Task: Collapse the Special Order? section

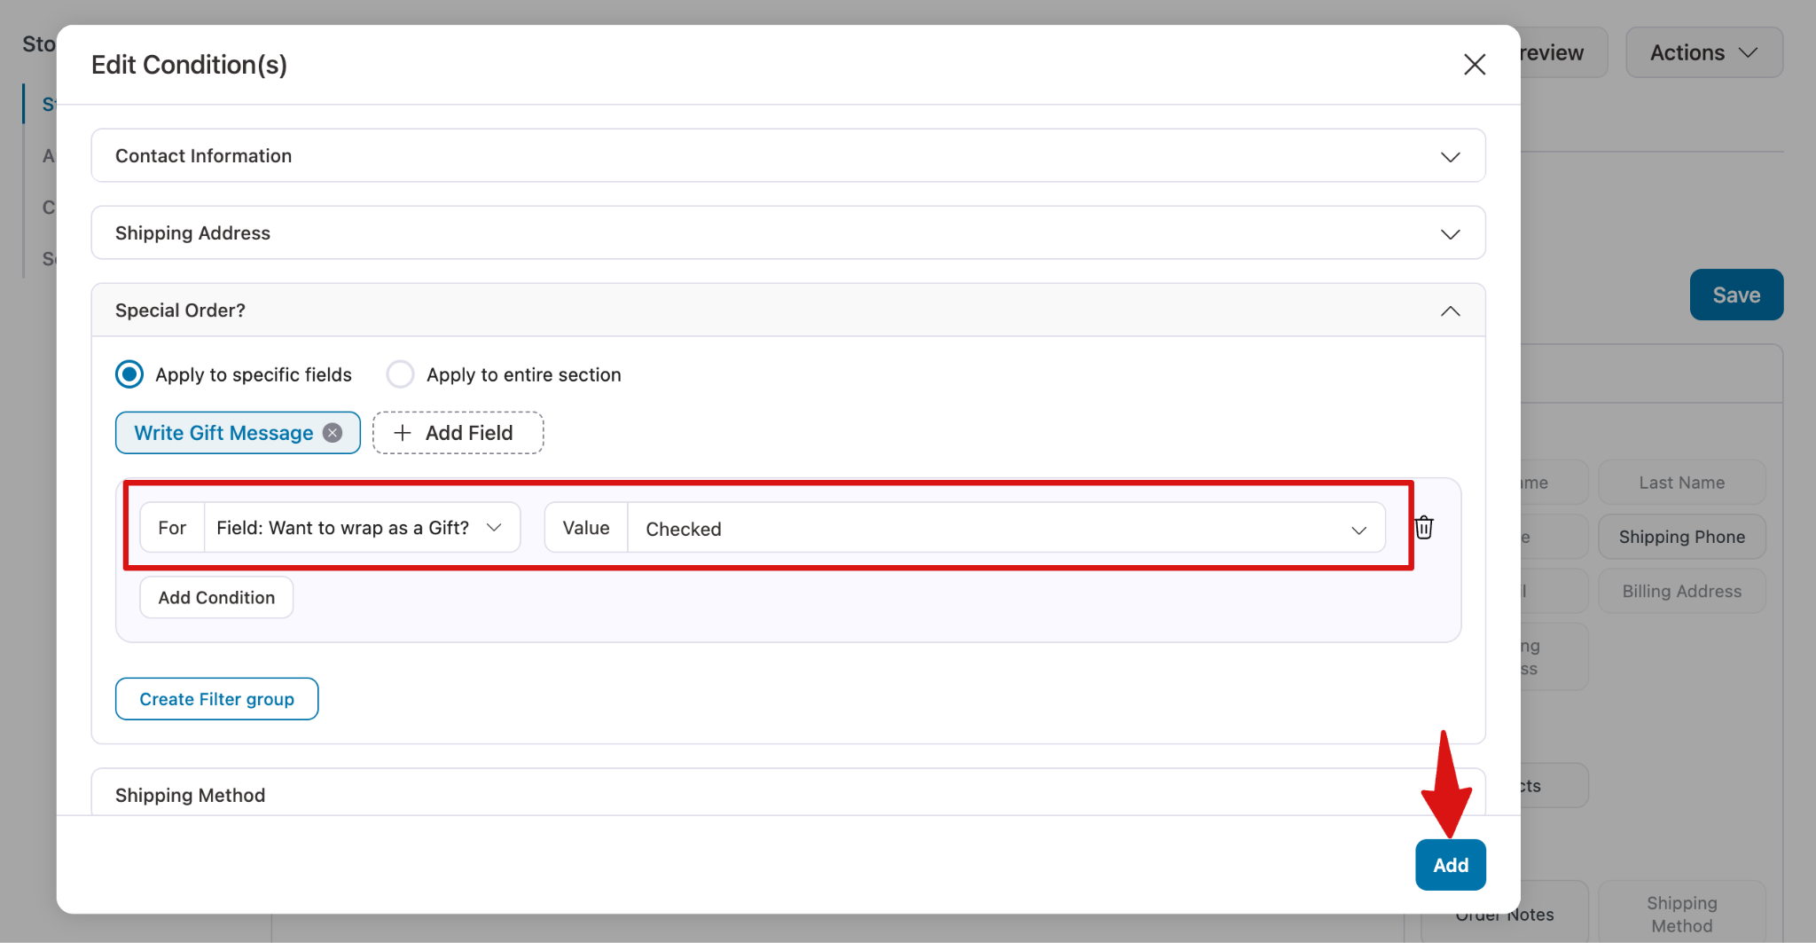Action: [1450, 311]
